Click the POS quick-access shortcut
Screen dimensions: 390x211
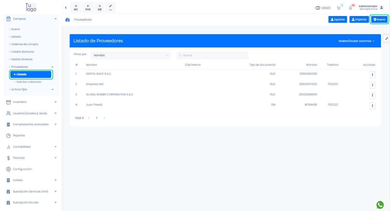(x=88, y=8)
